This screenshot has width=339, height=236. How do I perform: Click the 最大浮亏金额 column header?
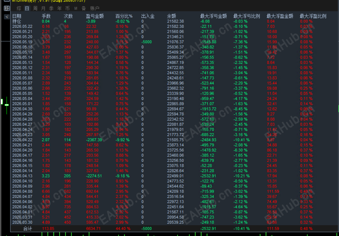point(213,16)
